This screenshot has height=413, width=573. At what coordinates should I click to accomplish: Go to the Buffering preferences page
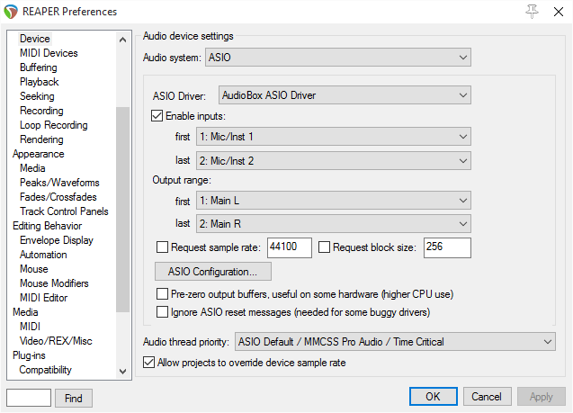(x=39, y=67)
